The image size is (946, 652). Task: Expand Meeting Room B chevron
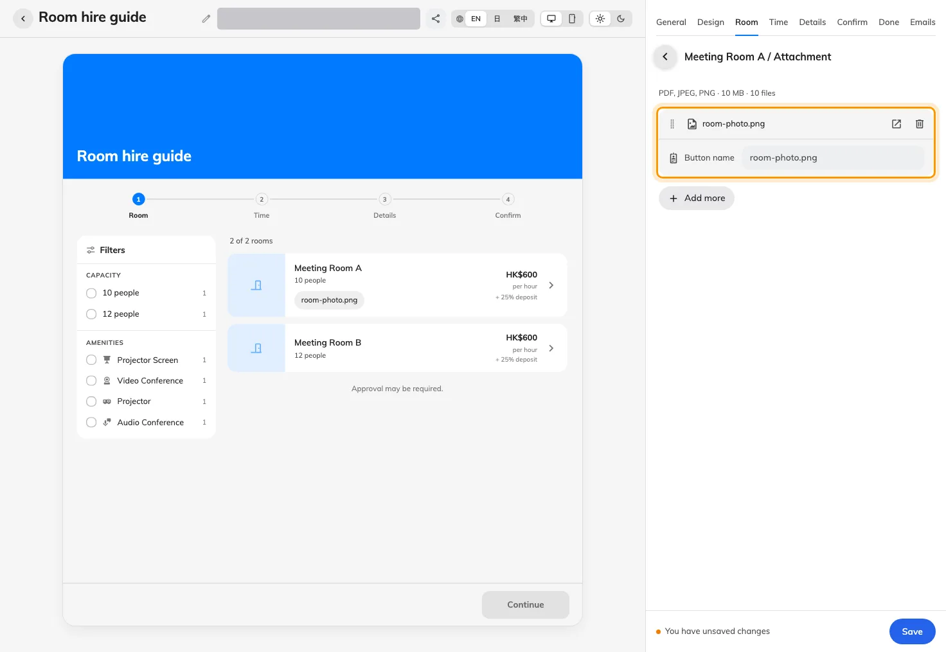[x=551, y=348]
